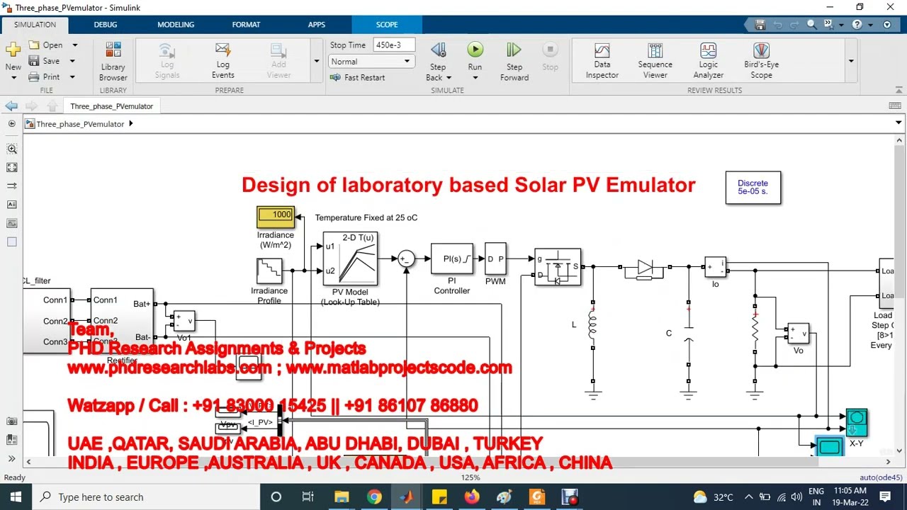Click the X-Y scope block

point(857,422)
